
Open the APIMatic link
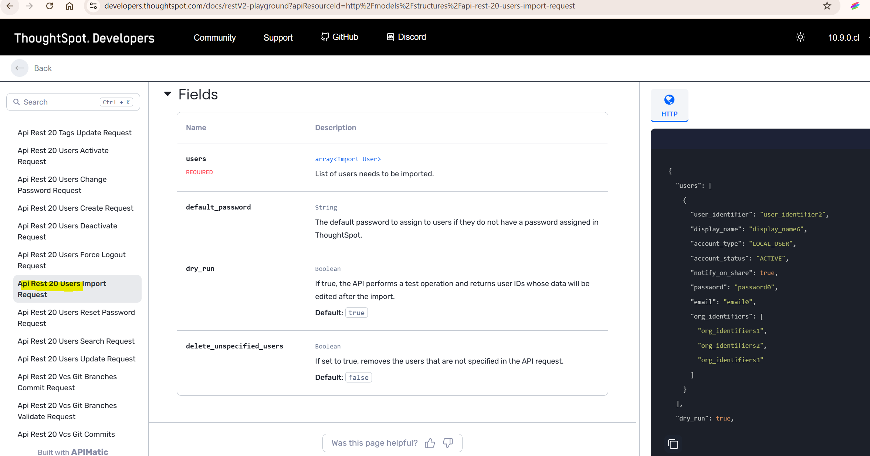90,452
